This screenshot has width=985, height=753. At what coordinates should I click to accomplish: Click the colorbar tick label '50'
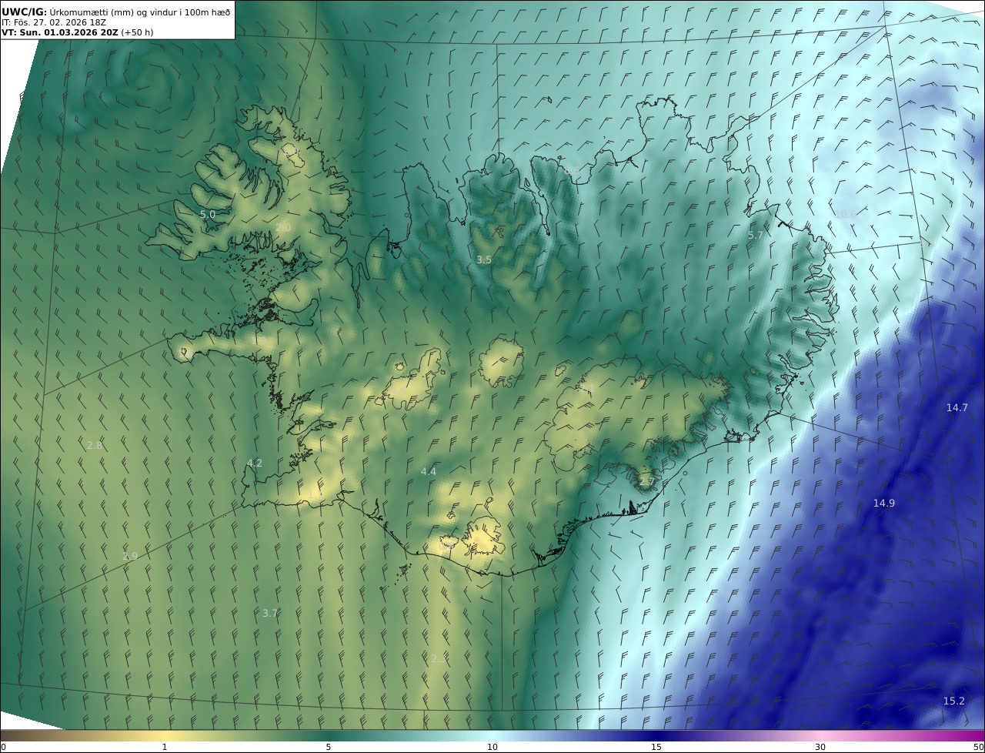(979, 747)
